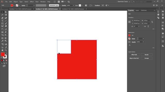
Task: Open brush definition Basic dropdown
Action: click(x=60, y=5)
